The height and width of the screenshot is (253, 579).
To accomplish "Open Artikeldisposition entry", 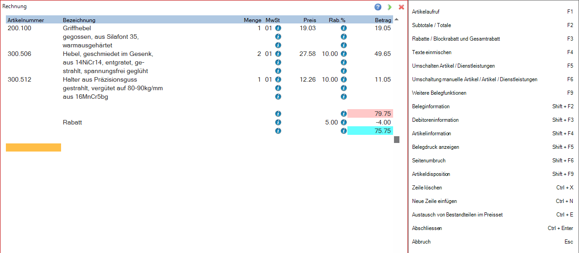I will (493, 174).
